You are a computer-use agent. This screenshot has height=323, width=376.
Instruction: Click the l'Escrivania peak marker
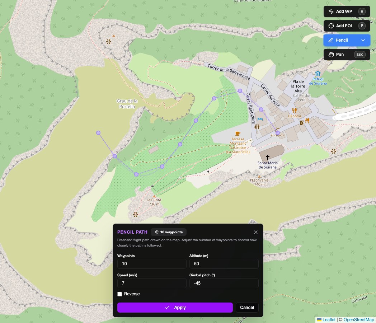tap(259, 177)
